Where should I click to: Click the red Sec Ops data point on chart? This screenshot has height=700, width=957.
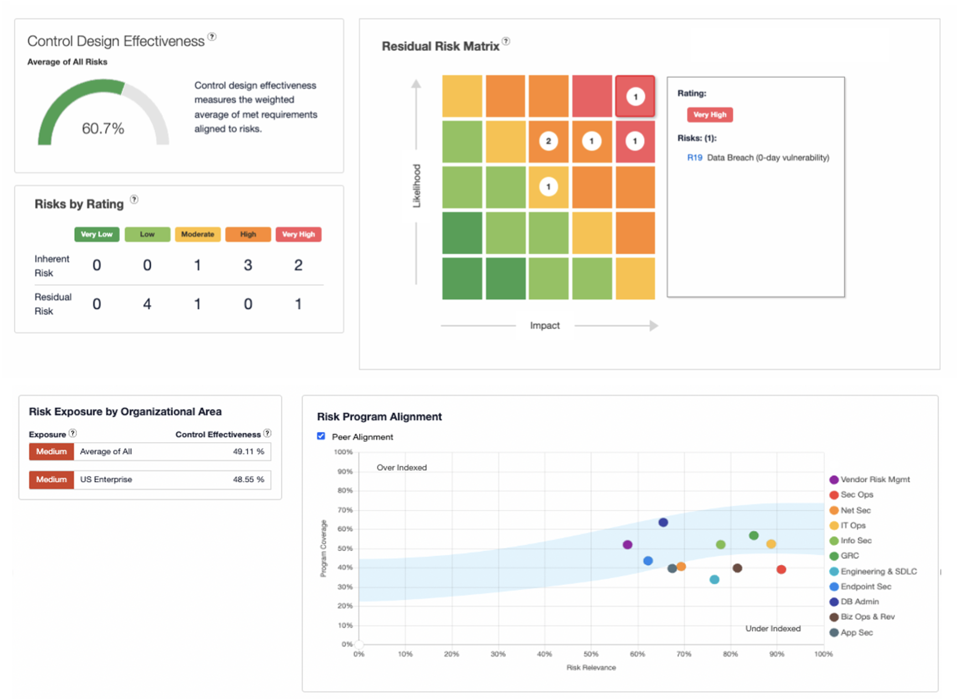(781, 569)
